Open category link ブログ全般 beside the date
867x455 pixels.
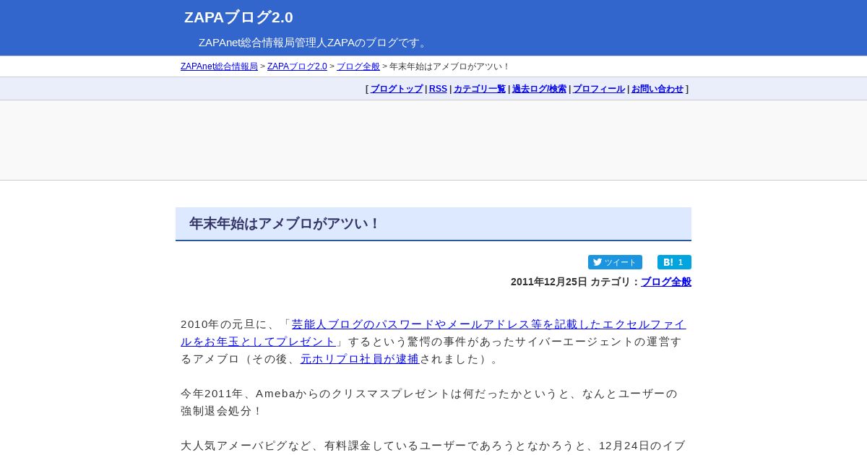(666, 282)
